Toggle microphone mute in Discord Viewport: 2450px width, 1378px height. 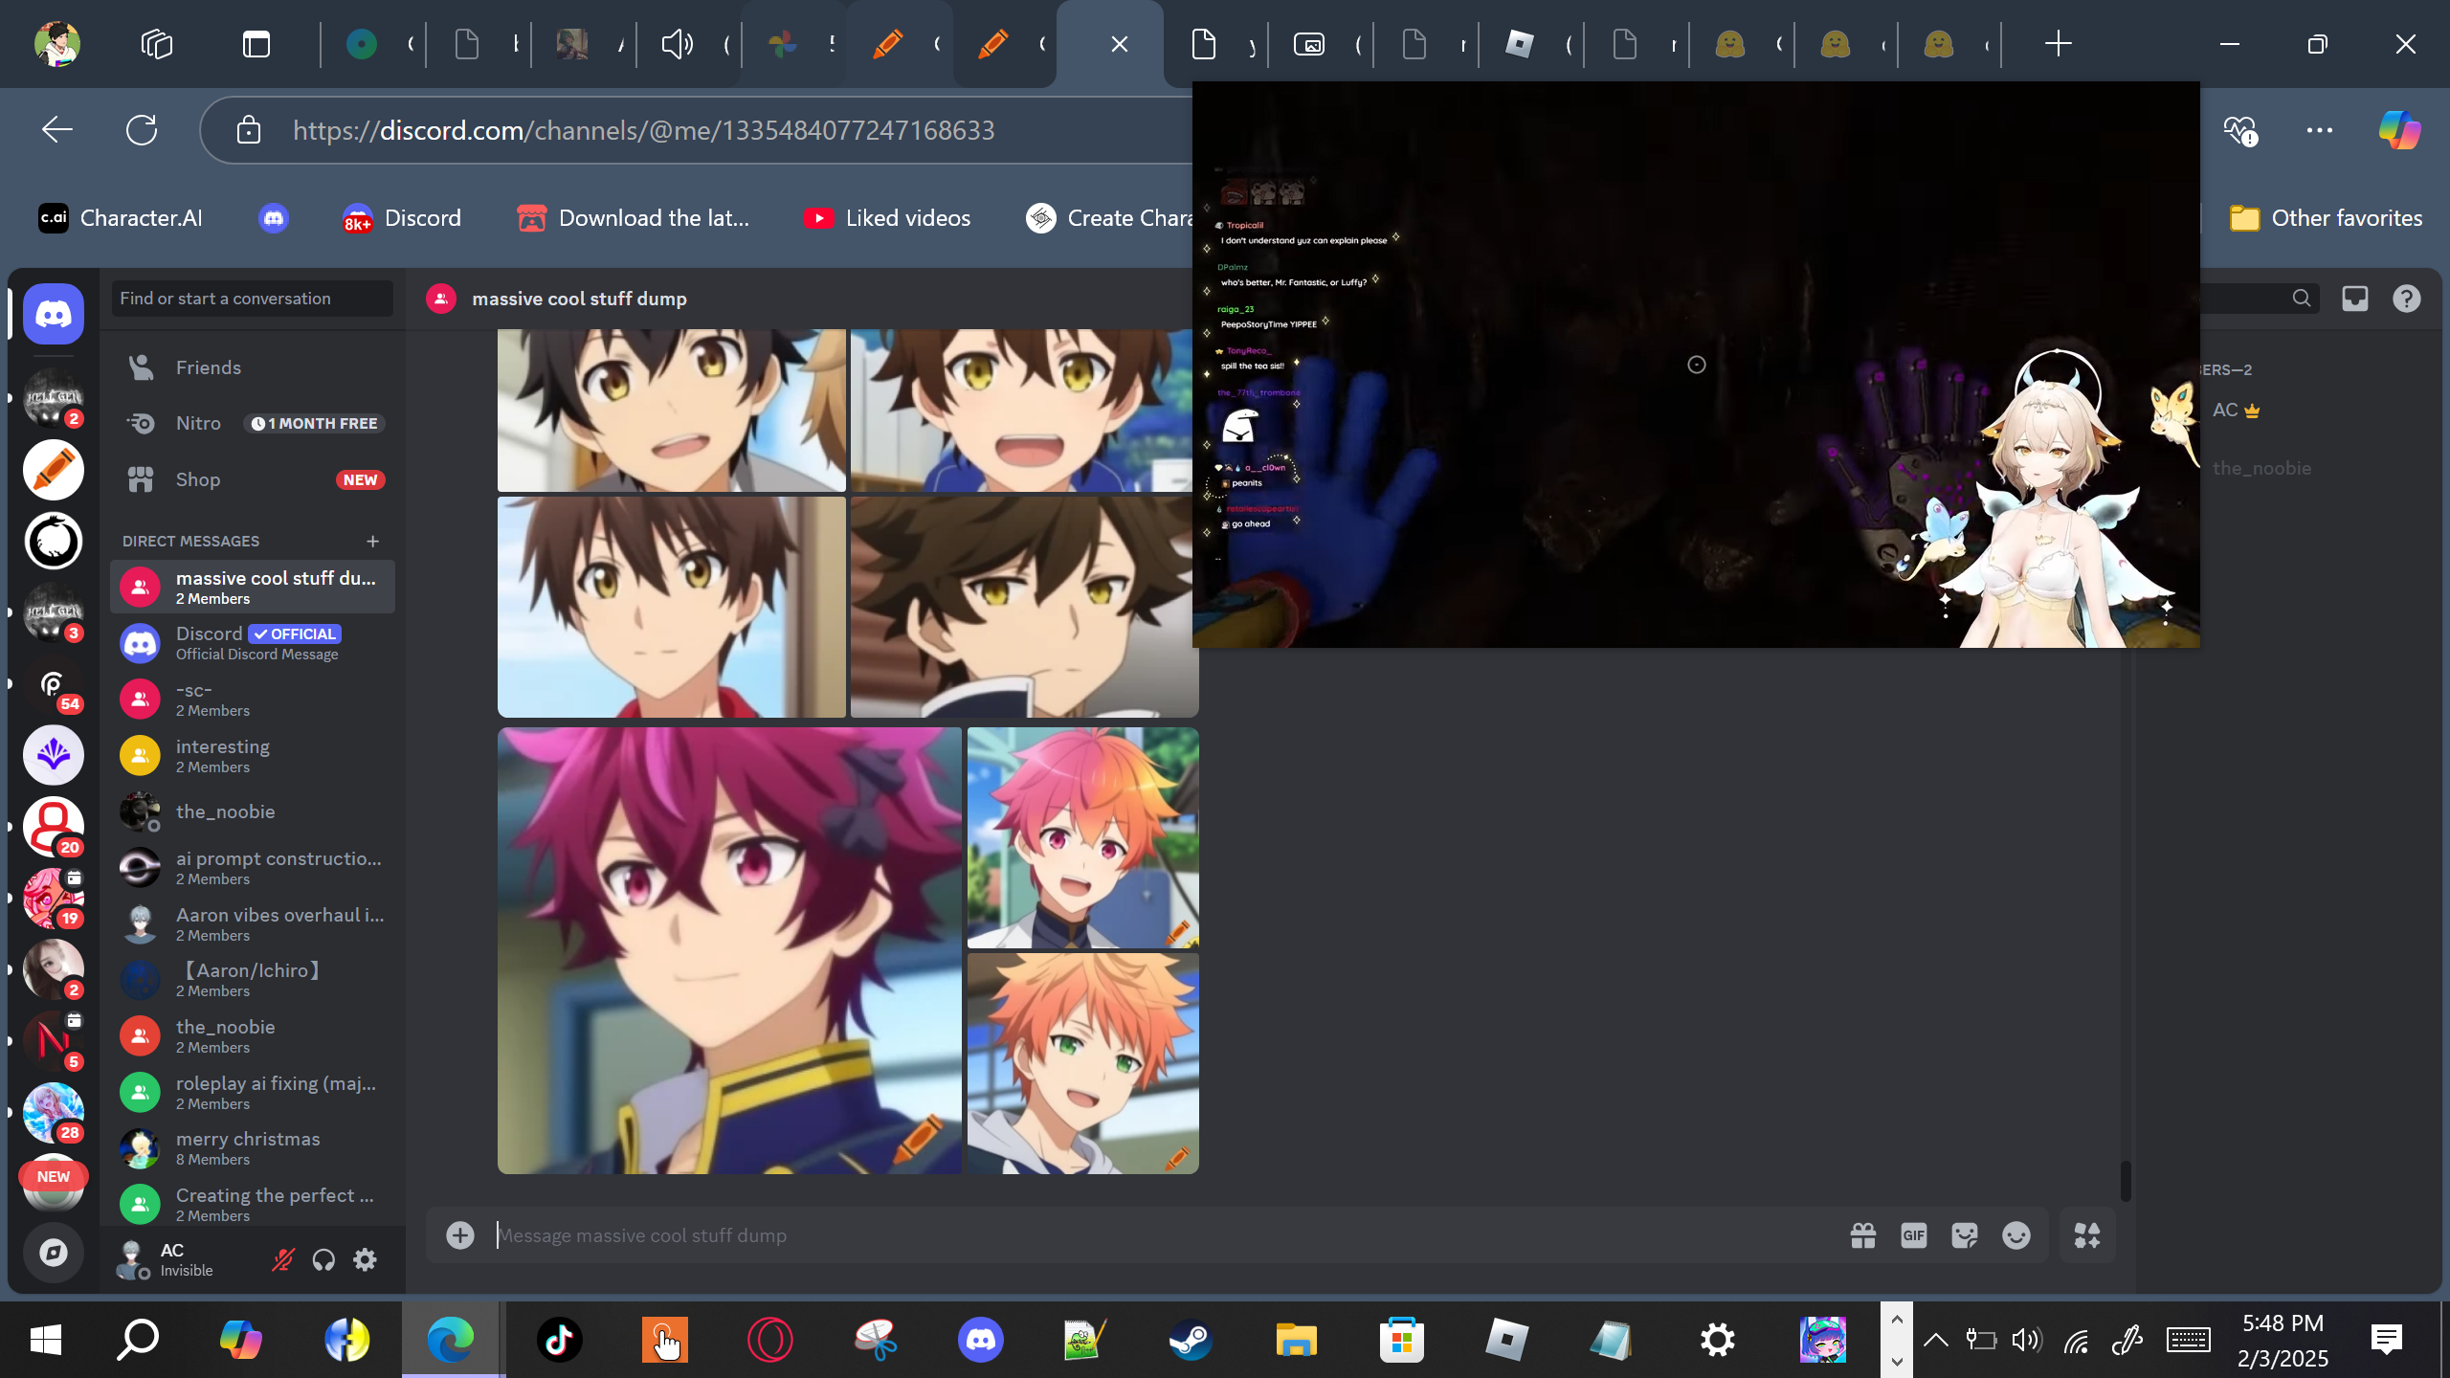[282, 1259]
